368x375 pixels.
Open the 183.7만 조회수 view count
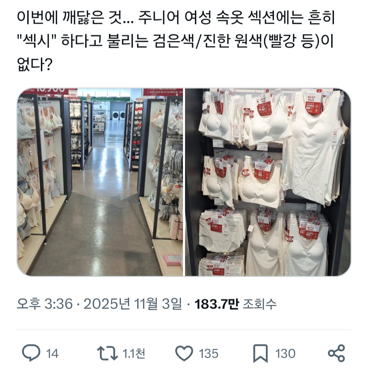(235, 304)
